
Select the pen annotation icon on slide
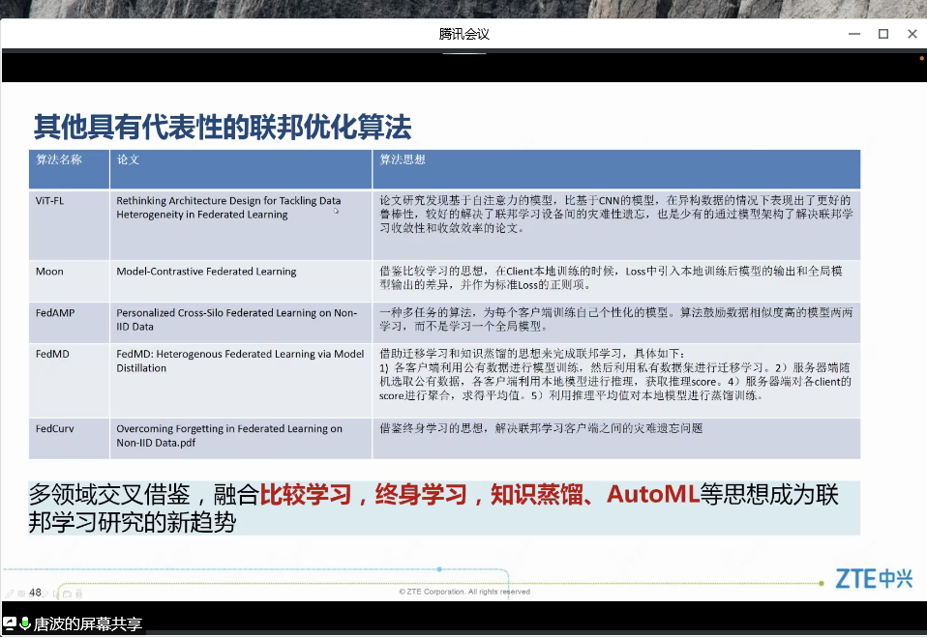tap(9, 594)
